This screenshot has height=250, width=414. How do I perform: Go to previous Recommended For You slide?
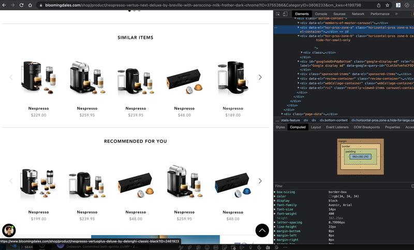pos(11,181)
